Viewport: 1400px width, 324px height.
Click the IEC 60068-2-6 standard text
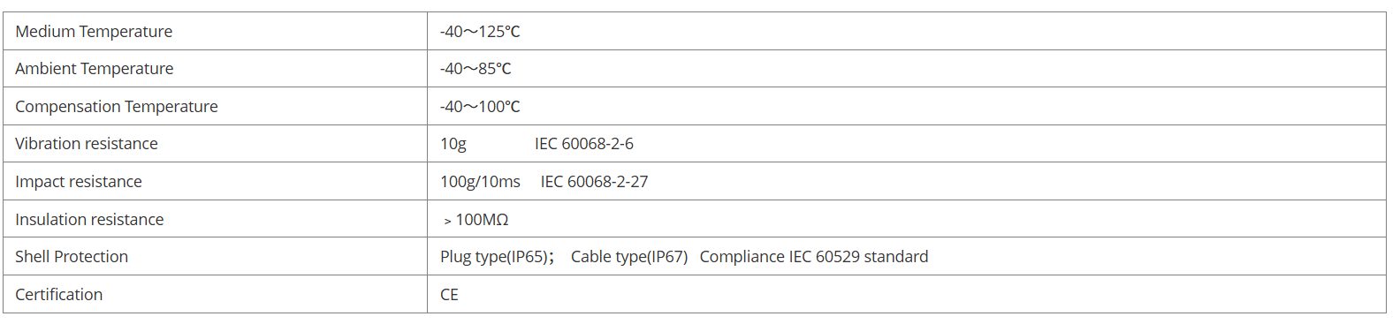click(x=584, y=143)
